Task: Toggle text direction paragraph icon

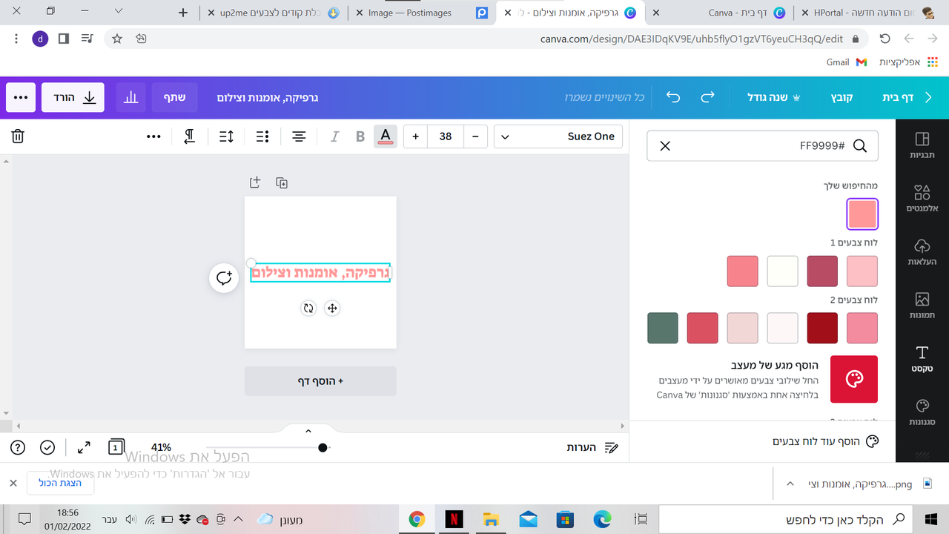Action: 190,136
